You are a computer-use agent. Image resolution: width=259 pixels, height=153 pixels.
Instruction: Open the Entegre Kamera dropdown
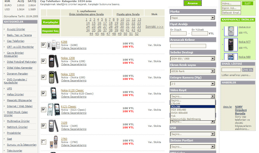pyautogui.click(x=193, y=84)
